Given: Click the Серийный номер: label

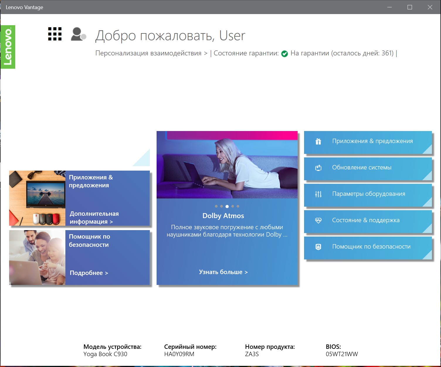Looking at the screenshot, I should (x=190, y=347).
